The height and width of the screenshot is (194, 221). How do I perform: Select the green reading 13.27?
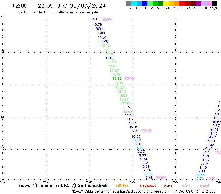pos(114,70)
